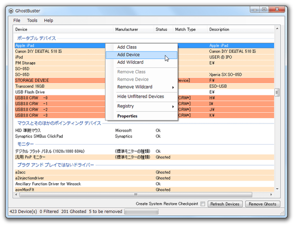Viewport: 295px width, 226px height.
Task: Click the status bar progress bar
Action: point(141,212)
